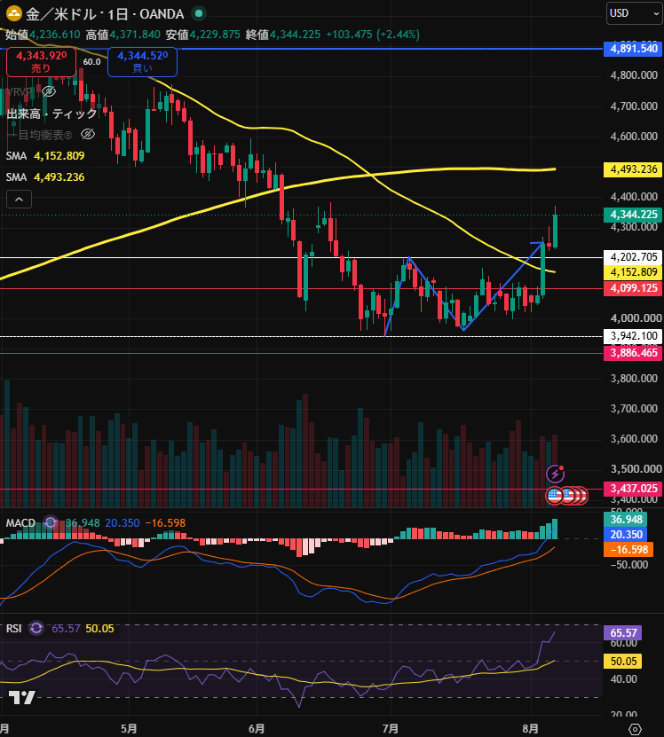Select the 出来高・ティック indicator label
This screenshot has height=737, width=664.
pyautogui.click(x=51, y=114)
